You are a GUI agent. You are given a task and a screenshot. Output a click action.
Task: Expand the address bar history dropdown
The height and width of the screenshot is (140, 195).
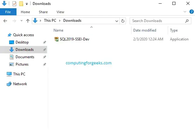point(117,21)
